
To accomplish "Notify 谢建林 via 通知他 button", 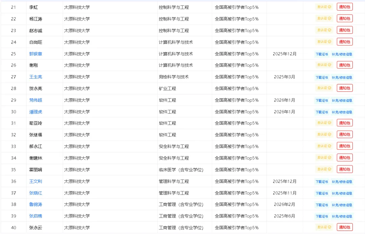I will coord(344,158).
